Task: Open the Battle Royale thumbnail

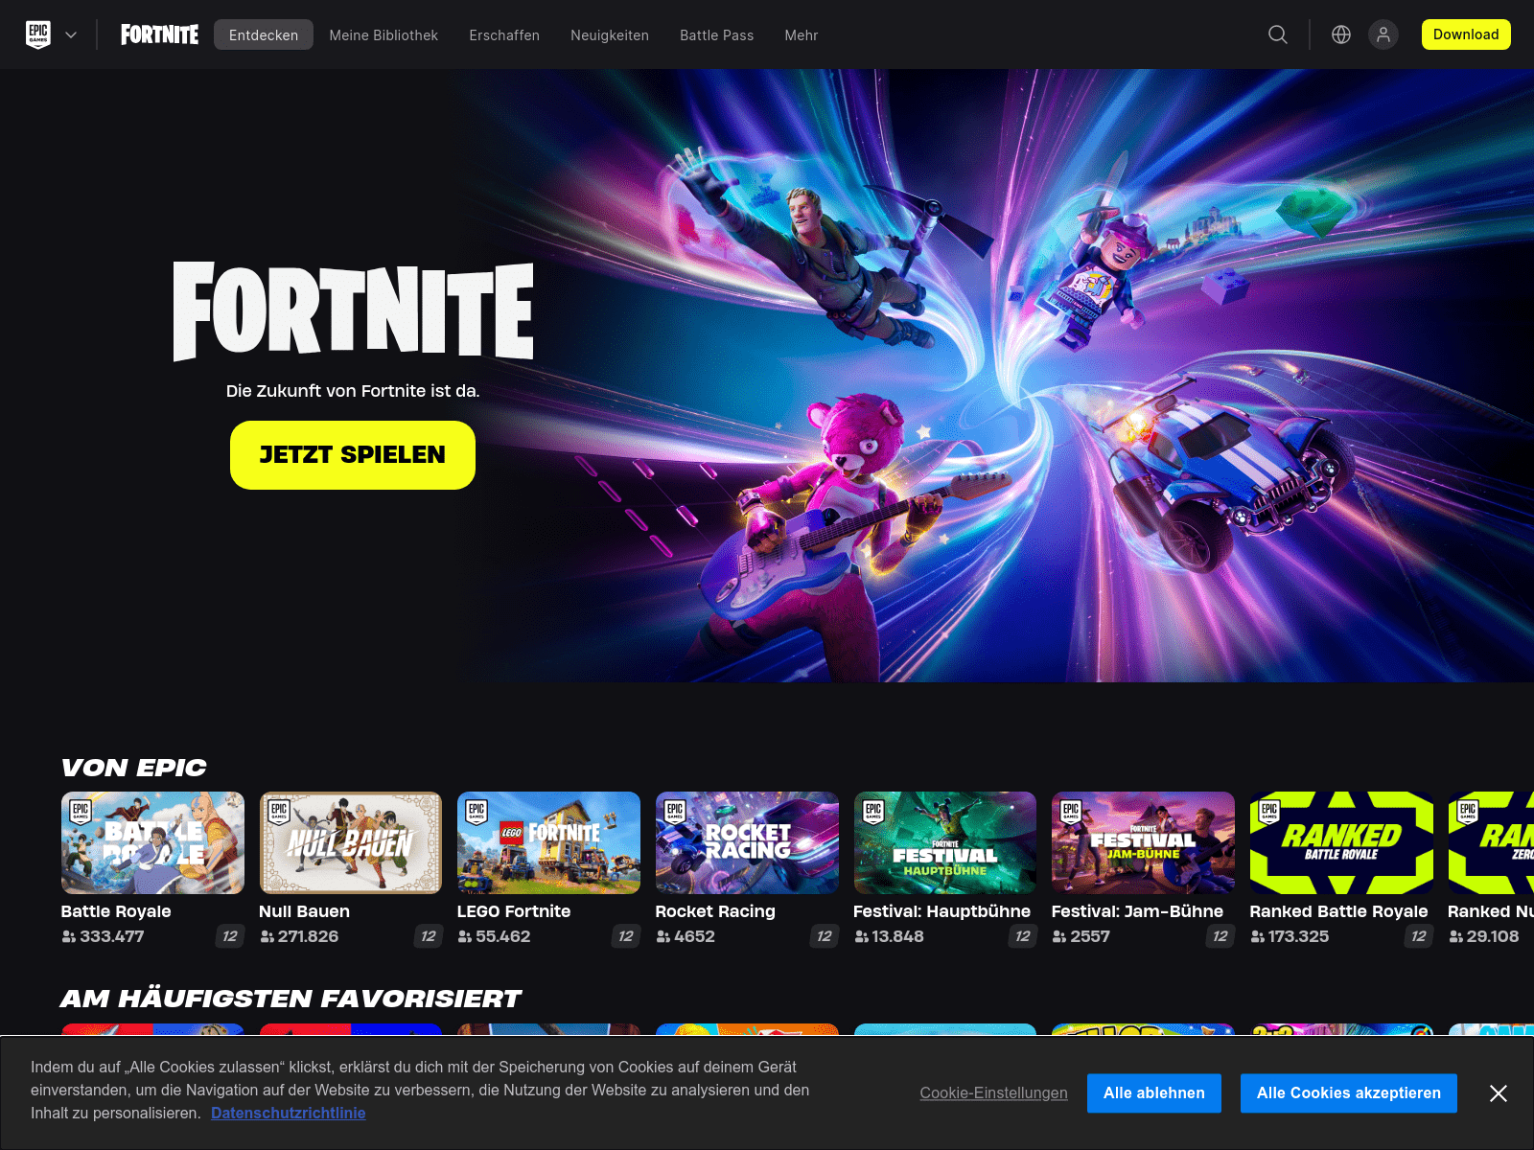Action: (x=152, y=842)
